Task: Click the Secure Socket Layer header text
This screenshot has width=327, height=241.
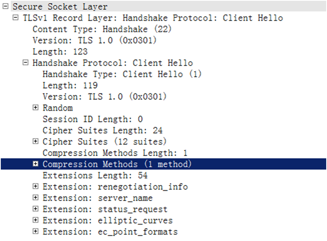Action: coord(60,7)
